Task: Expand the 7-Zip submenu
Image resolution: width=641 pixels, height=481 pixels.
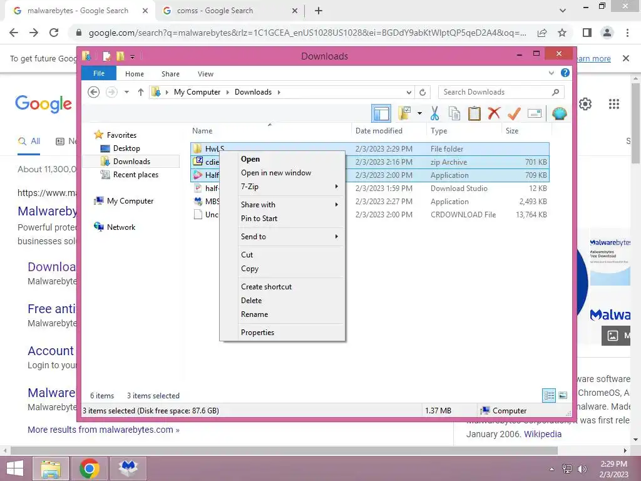Action: 282,187
